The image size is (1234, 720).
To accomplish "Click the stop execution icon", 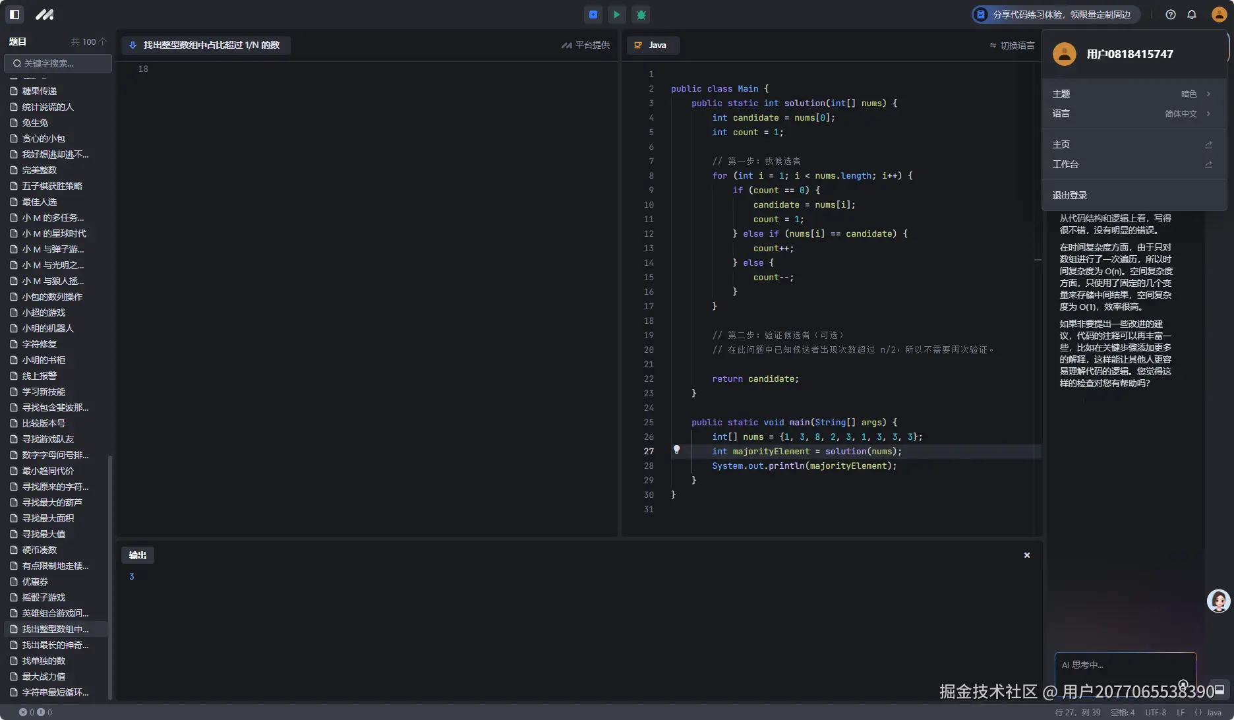I will point(593,15).
